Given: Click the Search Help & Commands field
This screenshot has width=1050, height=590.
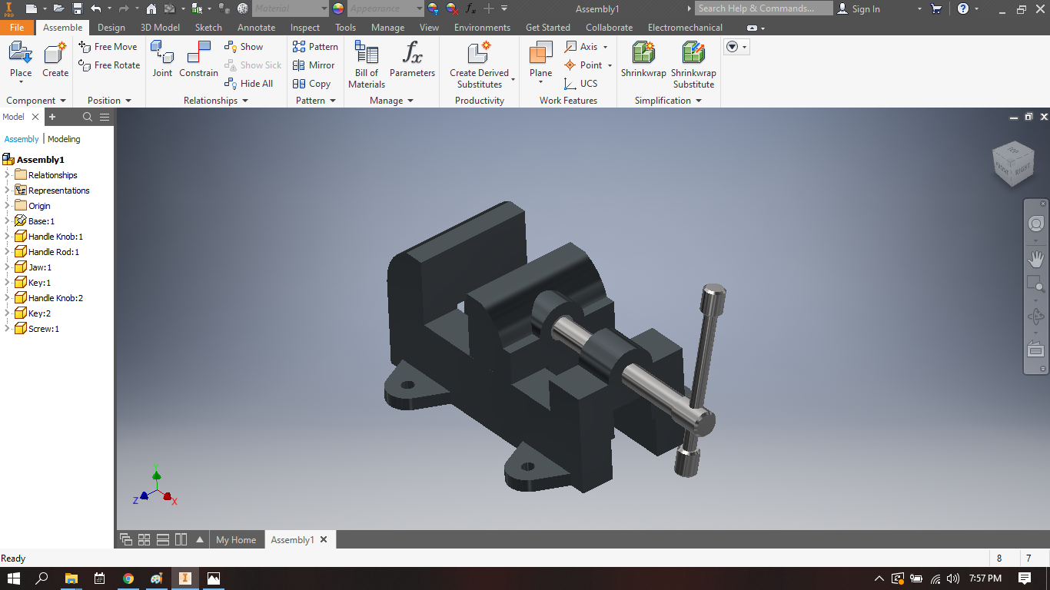Looking at the screenshot, I should click(763, 8).
